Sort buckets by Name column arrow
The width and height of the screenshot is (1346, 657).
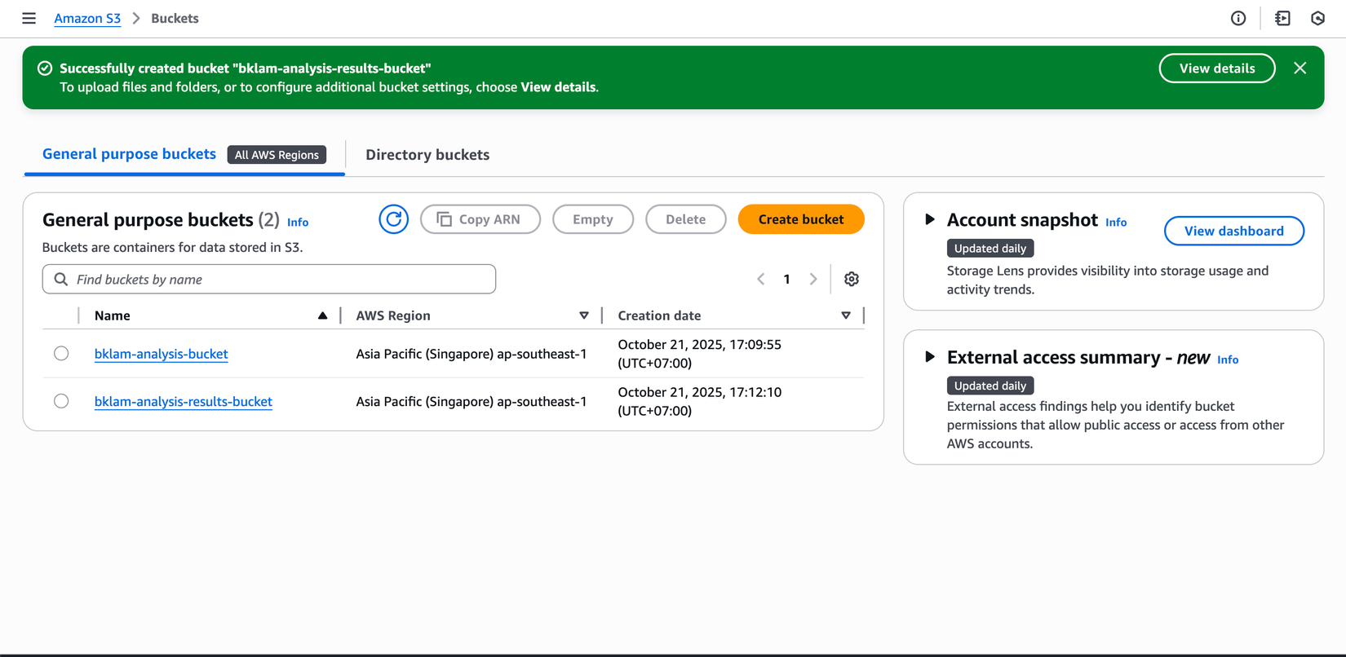point(323,315)
